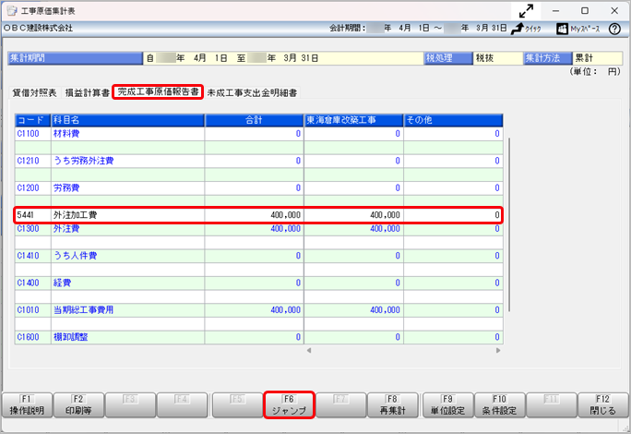Screen dimensions: 631x434
Task: Click 外注費 合計 value 400,000
Action: pyautogui.click(x=285, y=228)
